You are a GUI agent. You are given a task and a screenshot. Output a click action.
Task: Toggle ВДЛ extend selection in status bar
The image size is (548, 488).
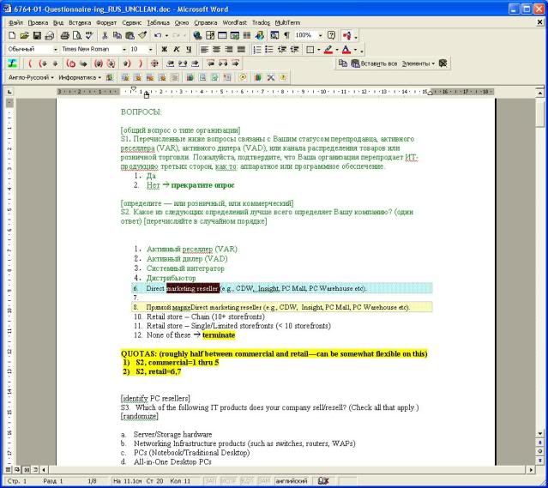click(x=247, y=481)
